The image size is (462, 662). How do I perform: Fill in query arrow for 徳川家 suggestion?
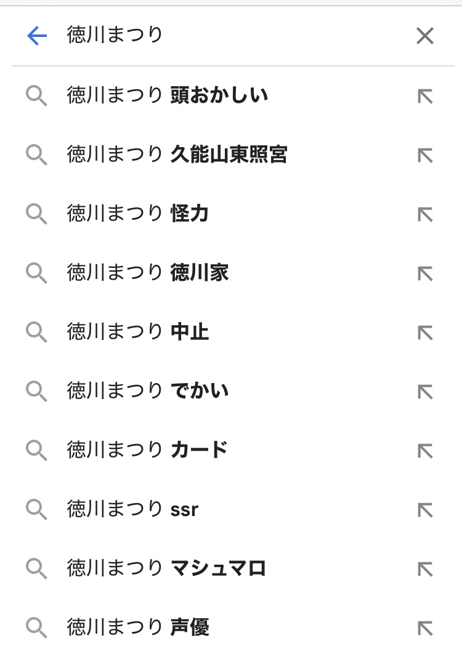pyautogui.click(x=425, y=273)
